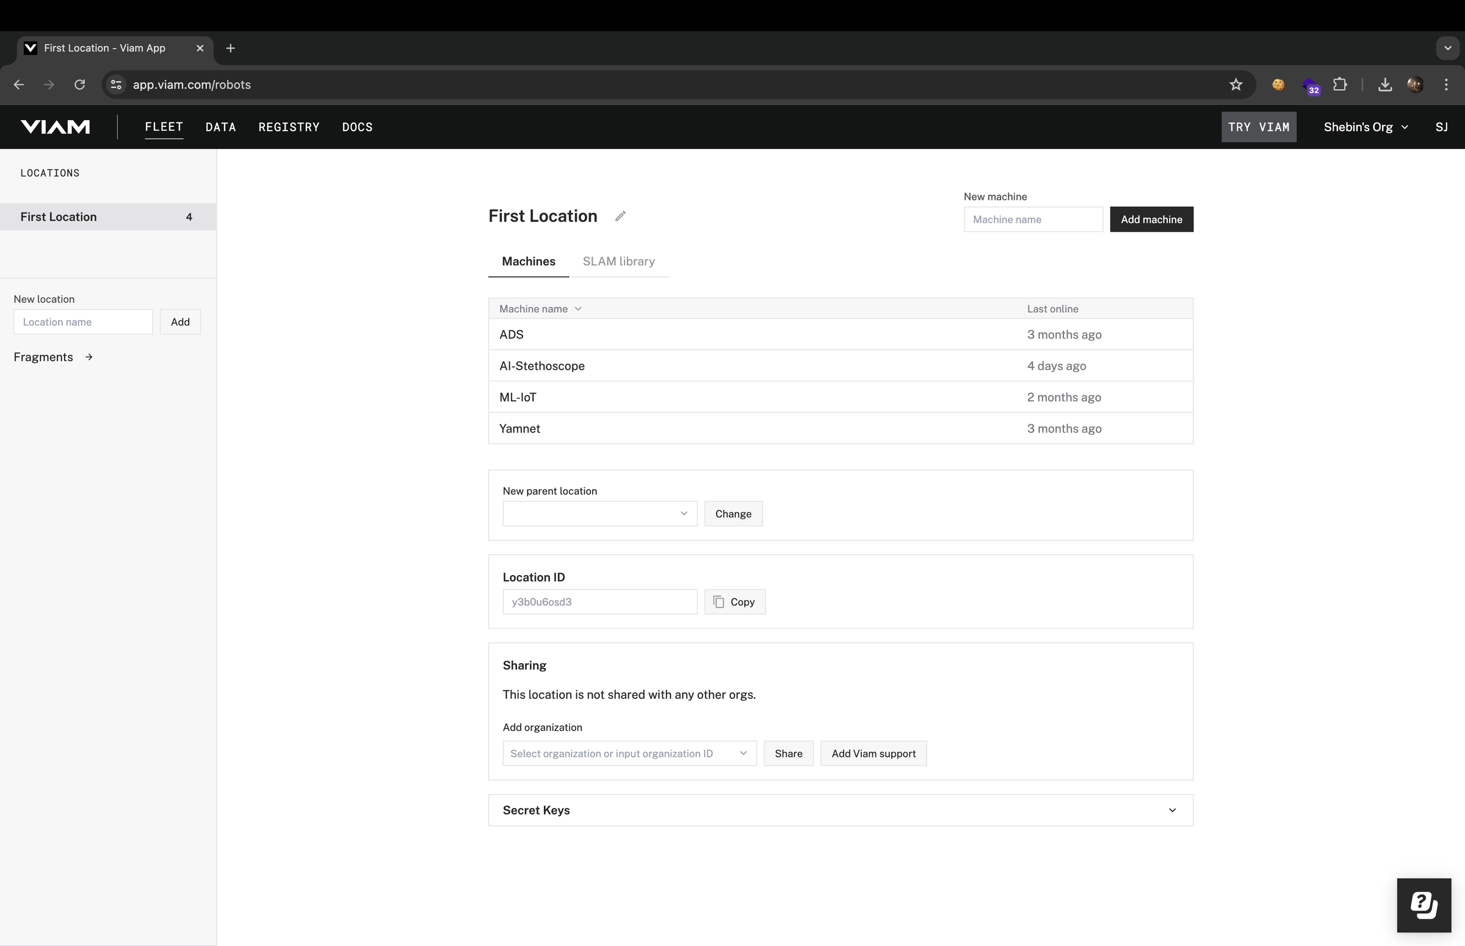Click the browser downloads icon
This screenshot has width=1465, height=946.
click(1384, 85)
